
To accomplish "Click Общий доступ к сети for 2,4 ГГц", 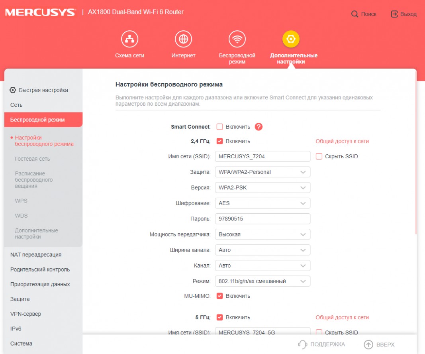I will (342, 141).
